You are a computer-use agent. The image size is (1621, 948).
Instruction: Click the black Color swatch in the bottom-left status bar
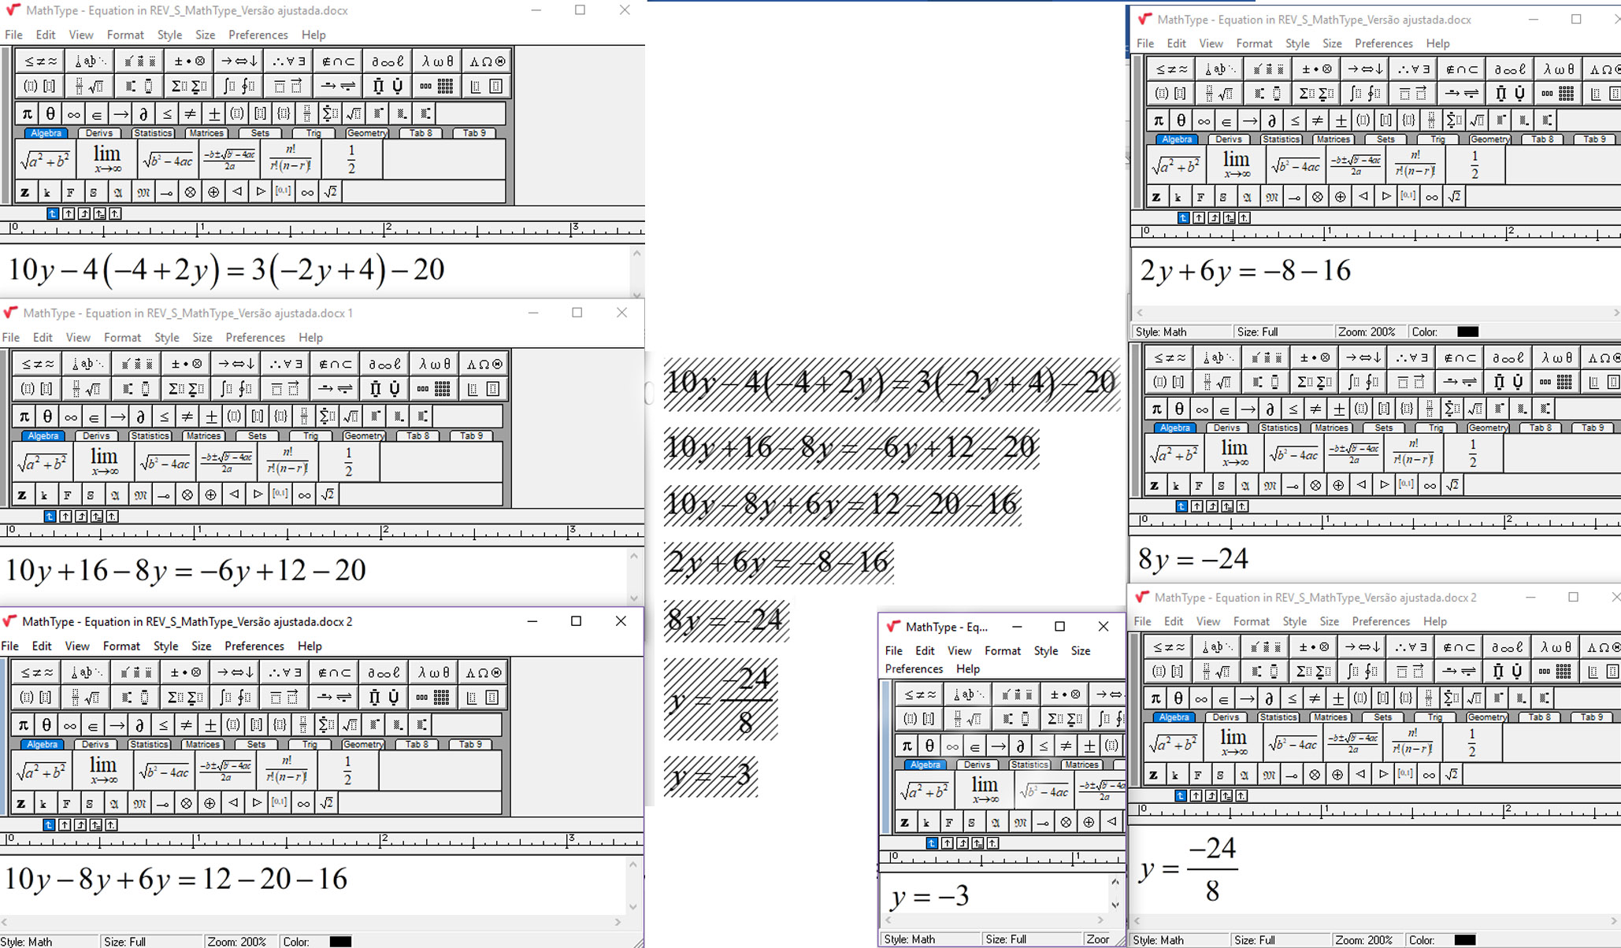(x=340, y=941)
